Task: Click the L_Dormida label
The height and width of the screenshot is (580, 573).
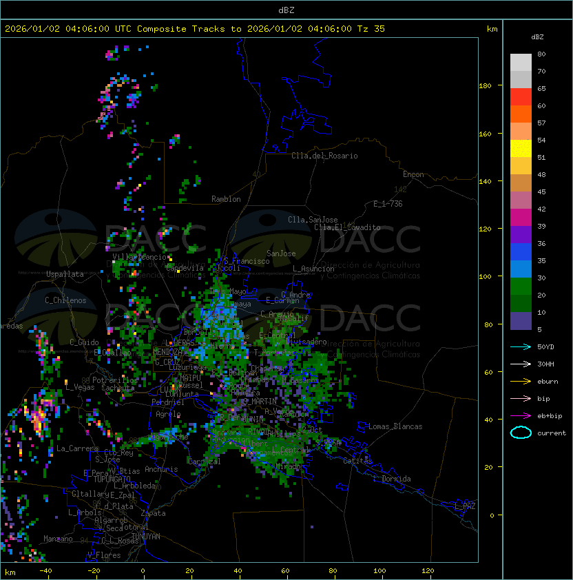Action: (x=392, y=479)
